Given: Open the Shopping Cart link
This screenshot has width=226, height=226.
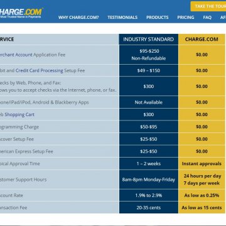Looking at the screenshot, I should (19, 115).
